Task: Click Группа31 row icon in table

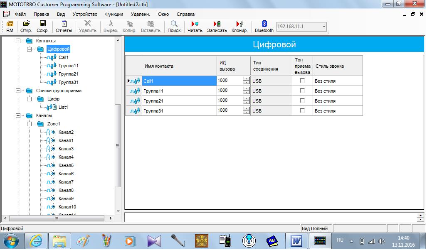Action: tap(135, 111)
